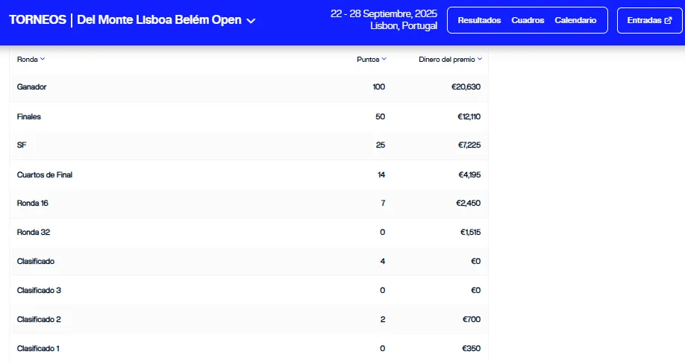Click the Ronda sort chevron
This screenshot has height=363, width=685.
[43, 59]
